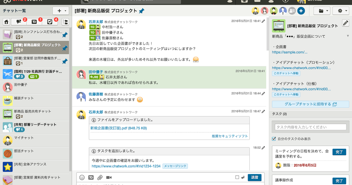This screenshot has height=185, width=352.
Task: Collapse the chat description triangle
Action: coord(348,36)
